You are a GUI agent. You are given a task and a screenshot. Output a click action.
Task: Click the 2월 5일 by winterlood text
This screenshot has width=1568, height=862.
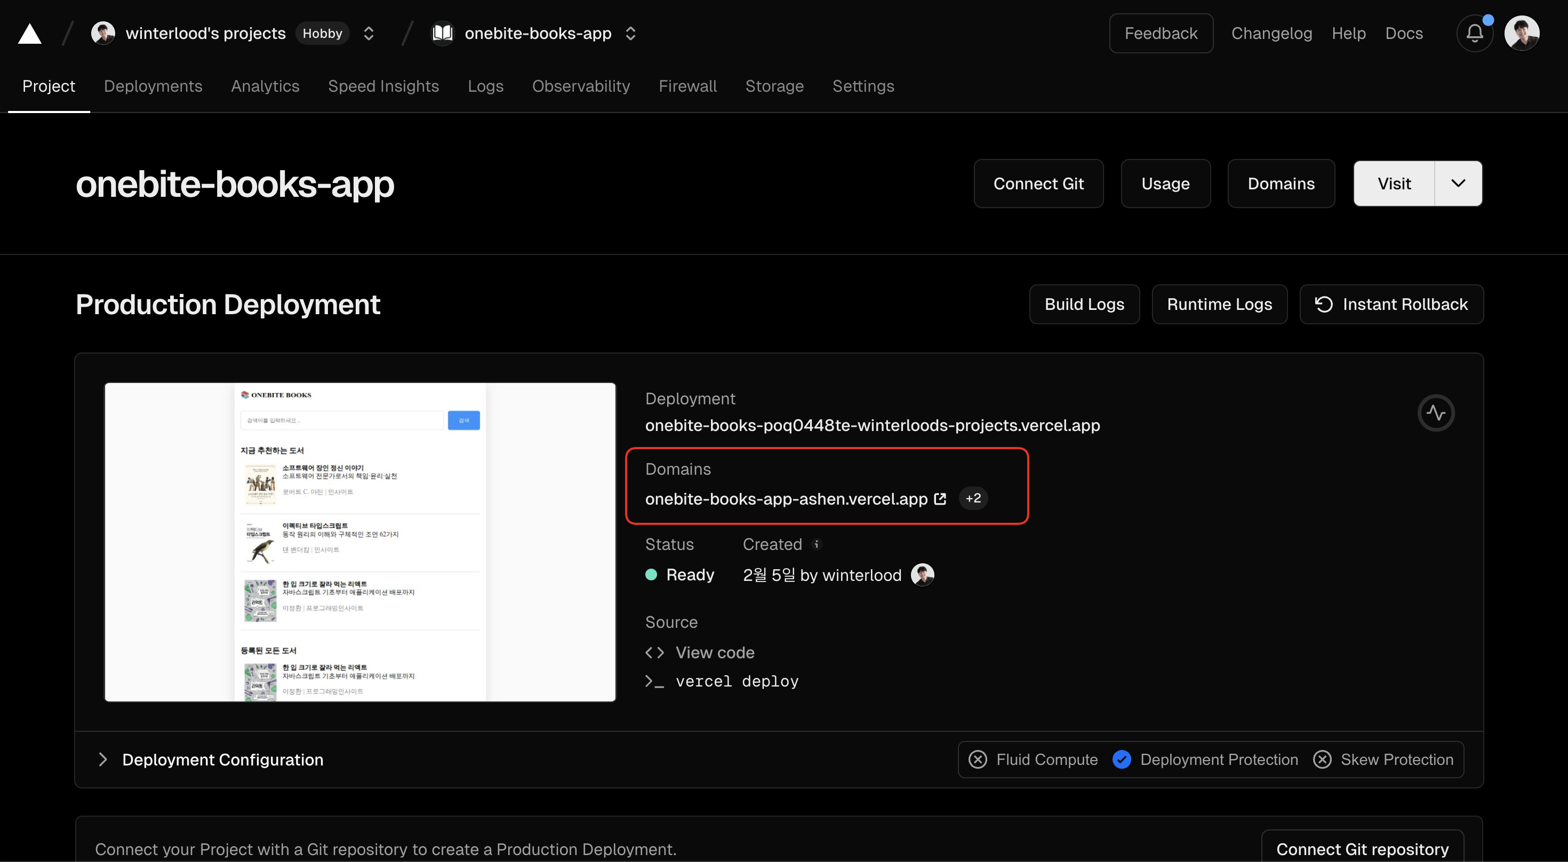[822, 574]
